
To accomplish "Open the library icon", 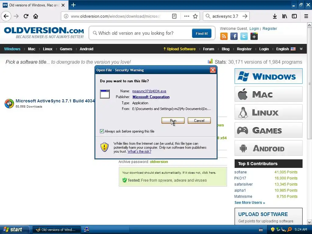I will point(285,16).
